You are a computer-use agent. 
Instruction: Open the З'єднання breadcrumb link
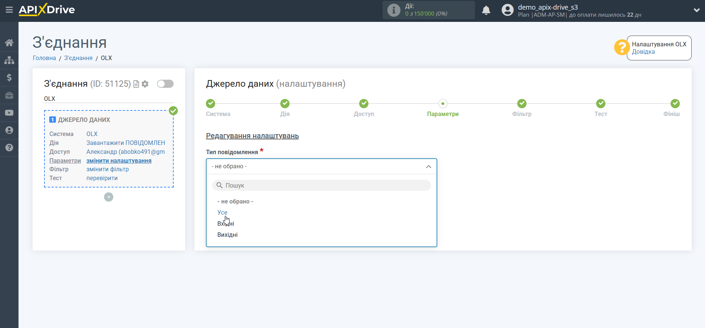(x=78, y=58)
